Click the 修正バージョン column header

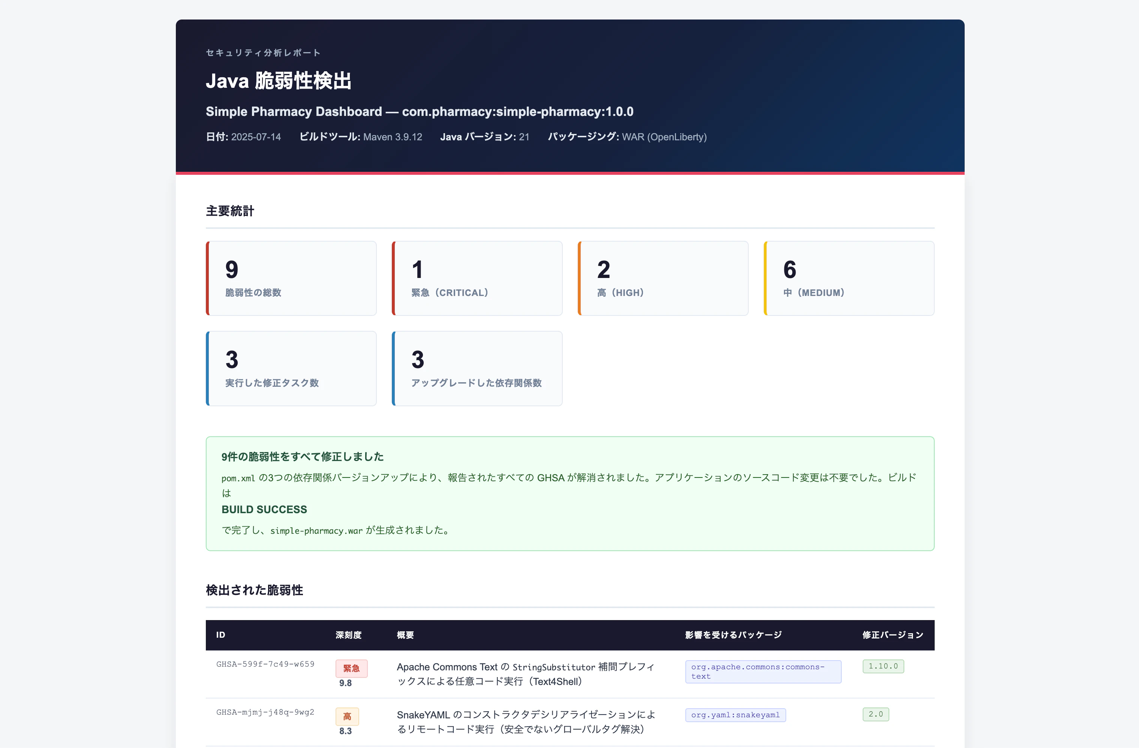tap(893, 635)
